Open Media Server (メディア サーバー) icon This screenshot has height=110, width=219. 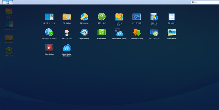coord(154,33)
